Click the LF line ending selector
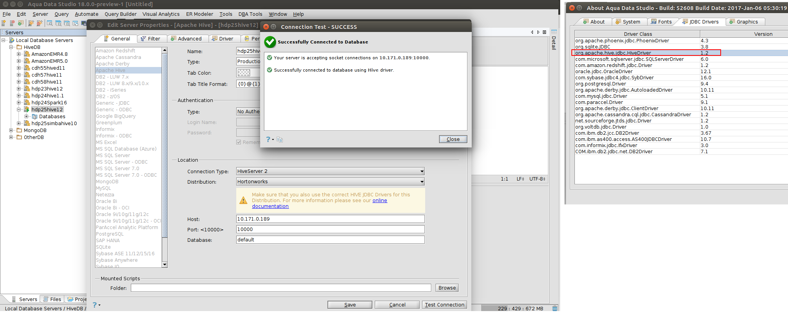Image resolution: width=788 pixels, height=318 pixels. [520, 179]
